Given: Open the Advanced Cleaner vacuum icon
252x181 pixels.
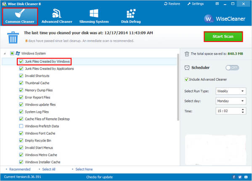Looking at the screenshot, I should [x=57, y=13].
